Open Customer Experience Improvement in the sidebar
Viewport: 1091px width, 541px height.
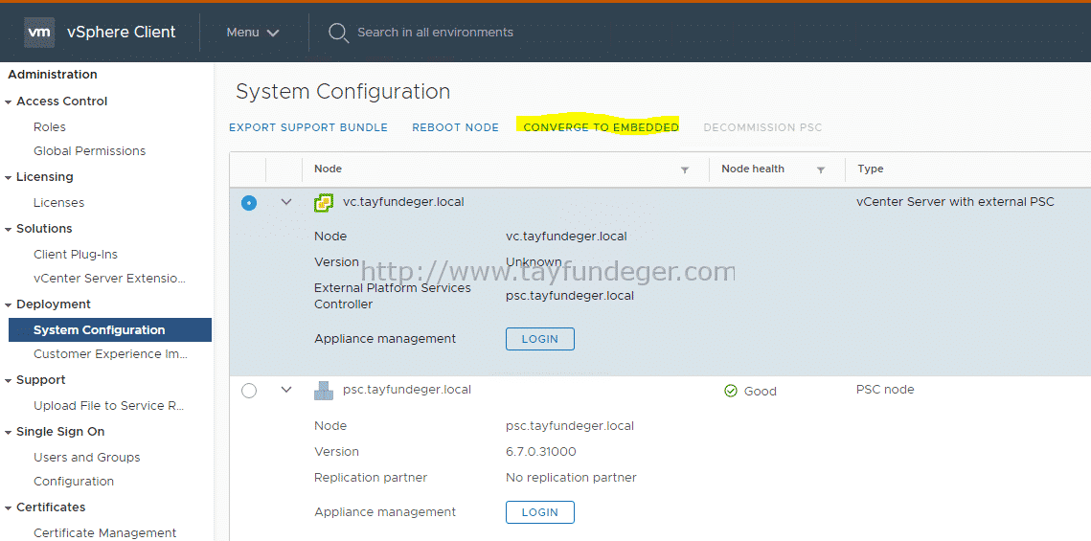(110, 353)
